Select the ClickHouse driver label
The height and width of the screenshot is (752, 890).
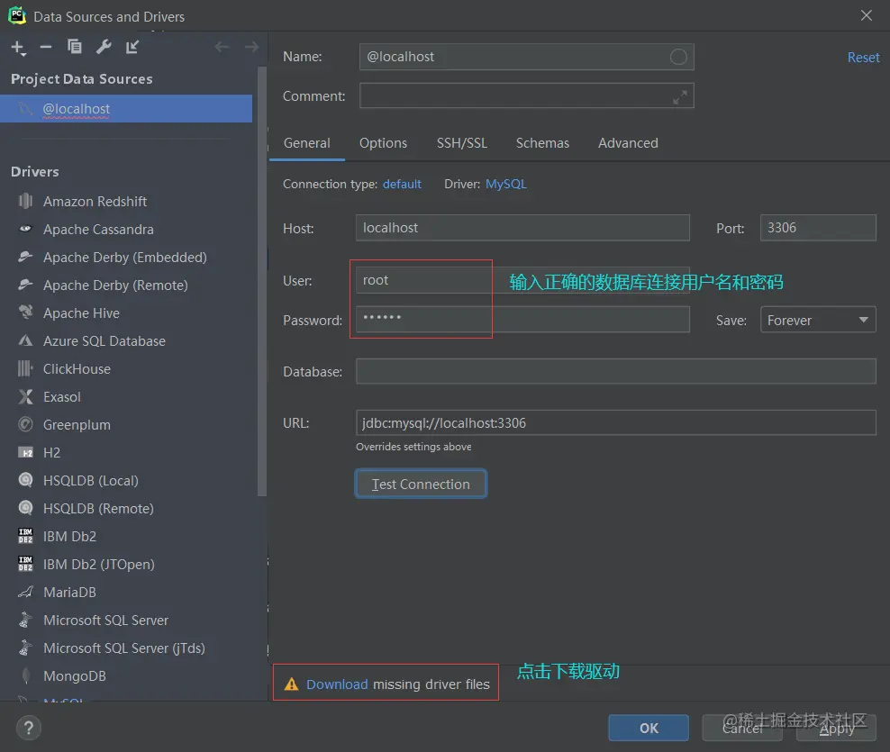click(77, 369)
